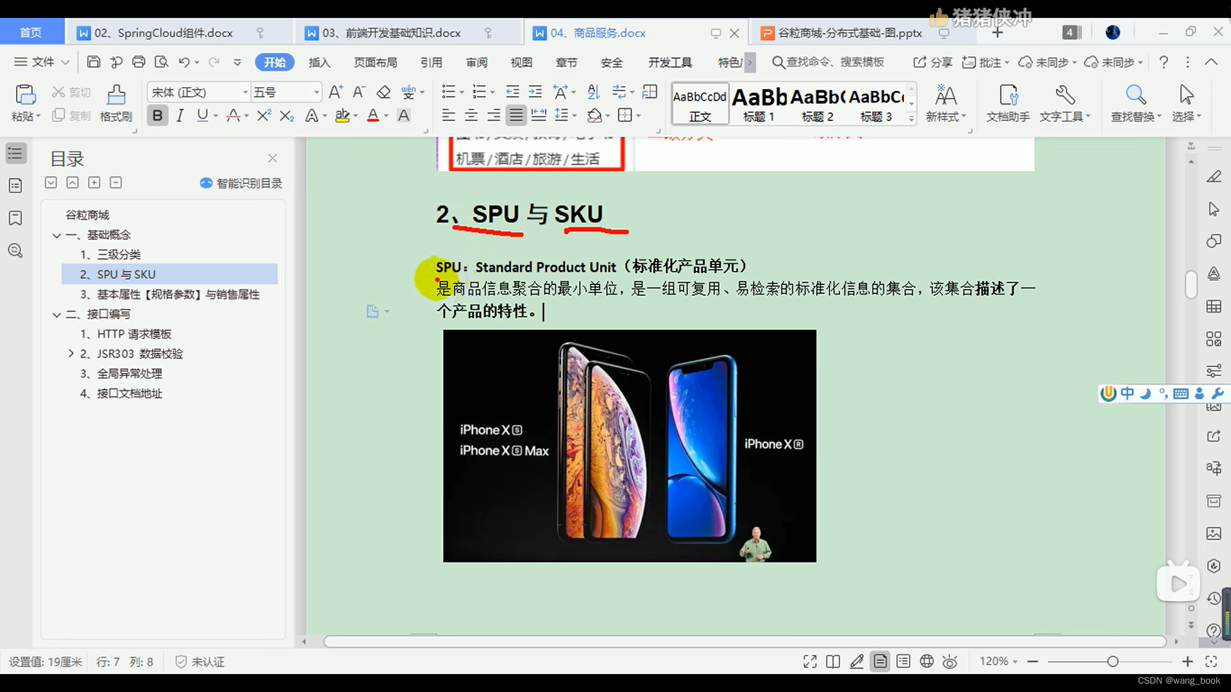The image size is (1231, 692).
Task: Click the numbered list icon
Action: coord(478,92)
